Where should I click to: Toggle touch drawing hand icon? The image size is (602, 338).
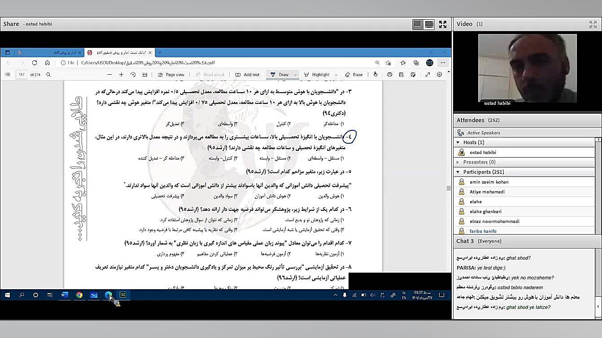click(375, 75)
